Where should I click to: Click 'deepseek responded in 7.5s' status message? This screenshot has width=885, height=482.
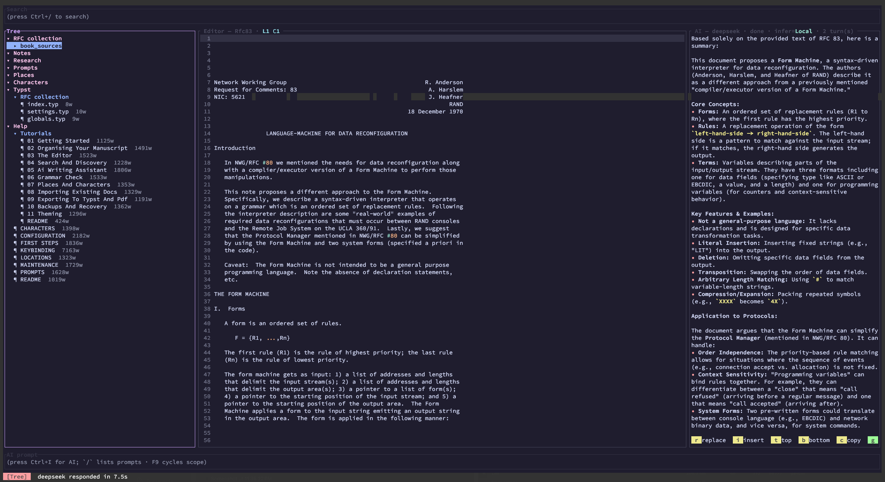(x=83, y=477)
